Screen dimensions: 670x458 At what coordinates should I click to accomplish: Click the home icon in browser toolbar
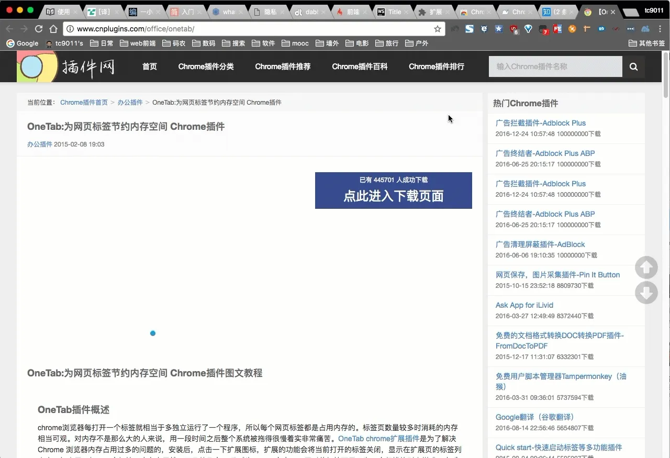[x=53, y=29]
